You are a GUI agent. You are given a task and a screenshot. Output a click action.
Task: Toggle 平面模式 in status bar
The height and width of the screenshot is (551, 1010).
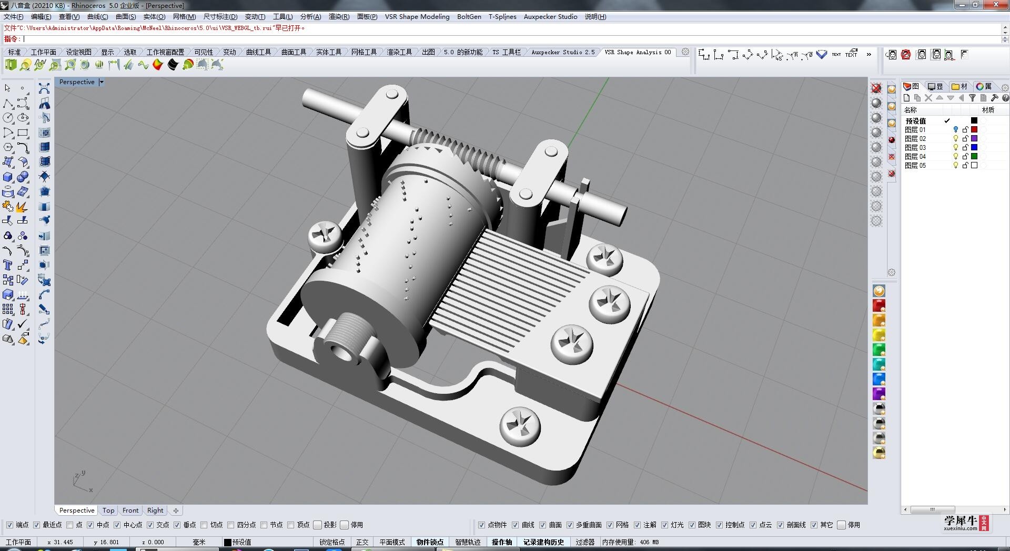pos(392,542)
